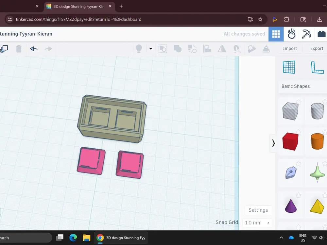The width and height of the screenshot is (327, 245).
Task: Click the design name Stunning Fyyran-Kieran
Action: click(x=26, y=34)
